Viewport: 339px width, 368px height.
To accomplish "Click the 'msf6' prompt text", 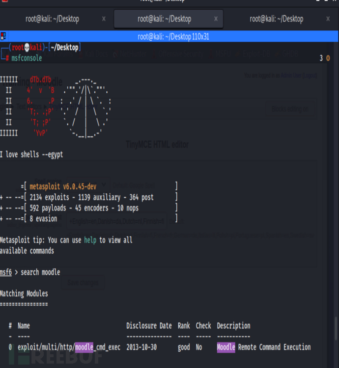I will (6, 272).
